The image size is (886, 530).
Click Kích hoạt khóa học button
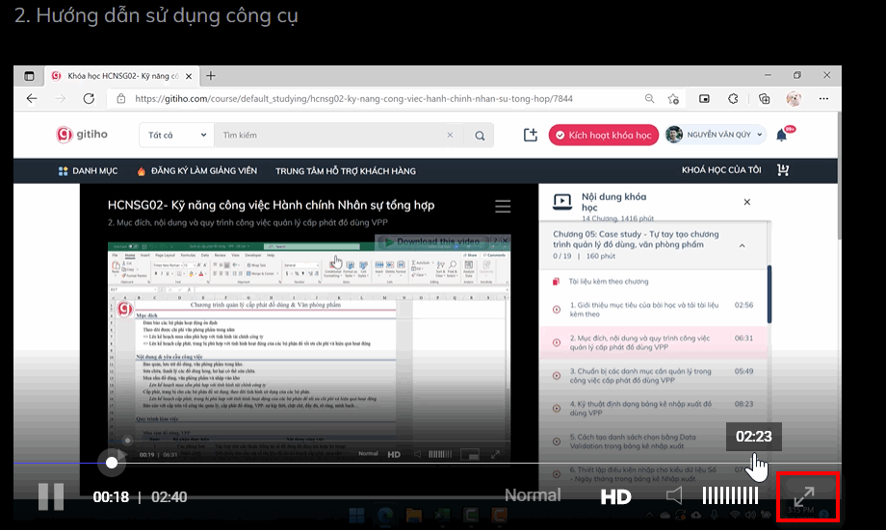pos(604,135)
